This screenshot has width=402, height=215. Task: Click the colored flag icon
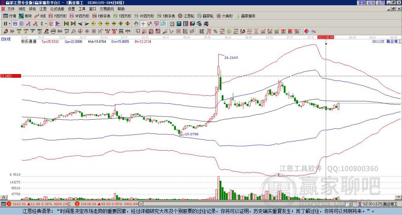click(58, 24)
